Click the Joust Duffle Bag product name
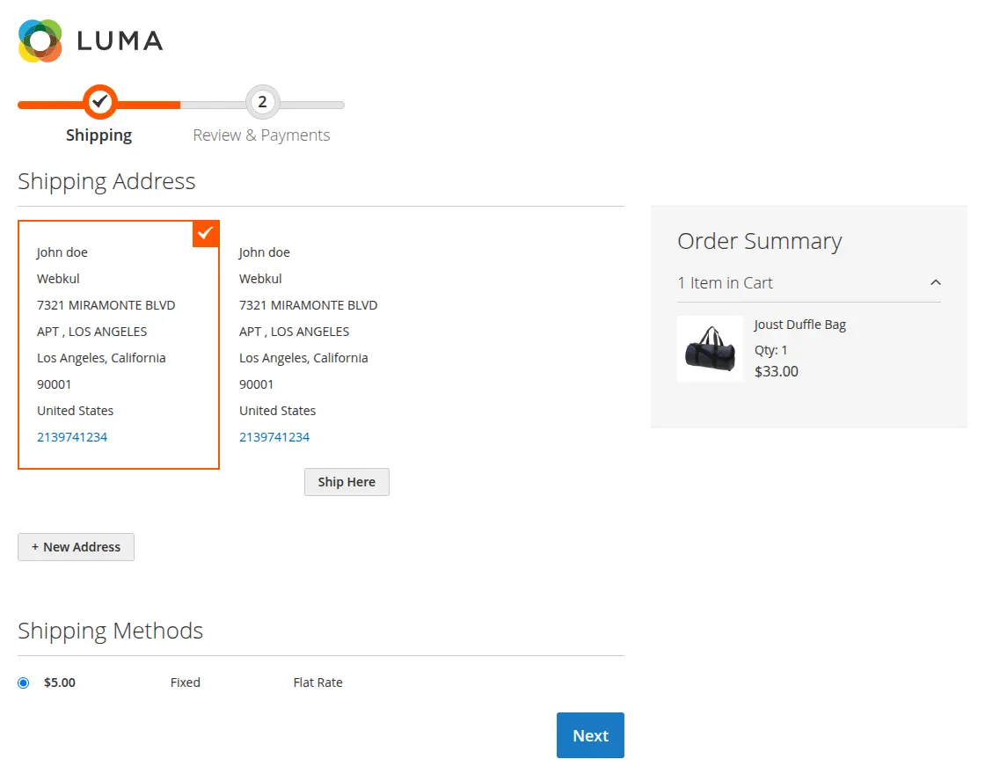This screenshot has width=985, height=774. point(799,325)
